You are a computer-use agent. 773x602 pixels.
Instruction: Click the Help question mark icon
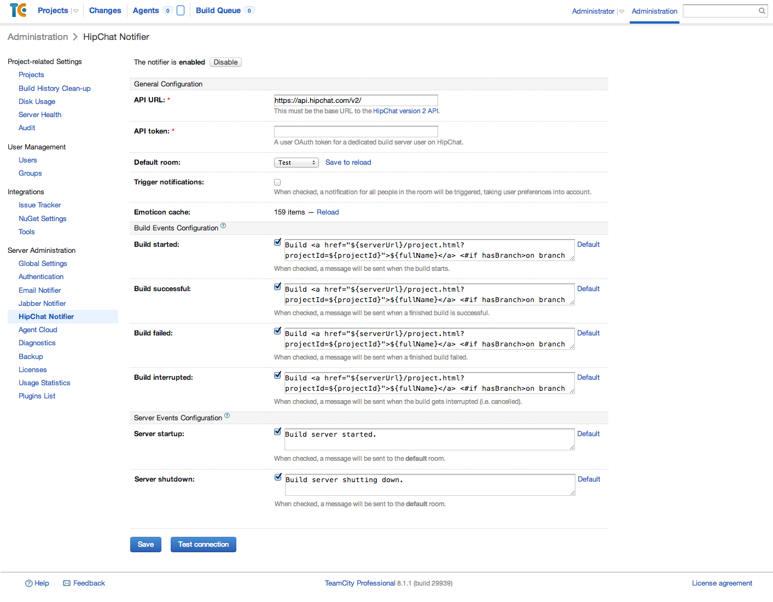(x=29, y=583)
